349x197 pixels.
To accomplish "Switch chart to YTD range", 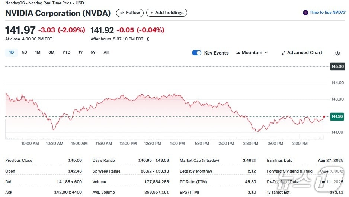I will [x=66, y=52].
